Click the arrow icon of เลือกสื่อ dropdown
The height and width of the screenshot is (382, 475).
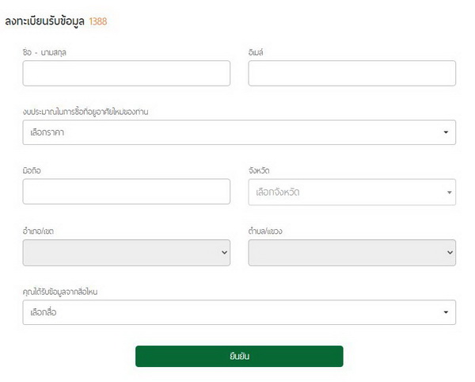coord(446,312)
